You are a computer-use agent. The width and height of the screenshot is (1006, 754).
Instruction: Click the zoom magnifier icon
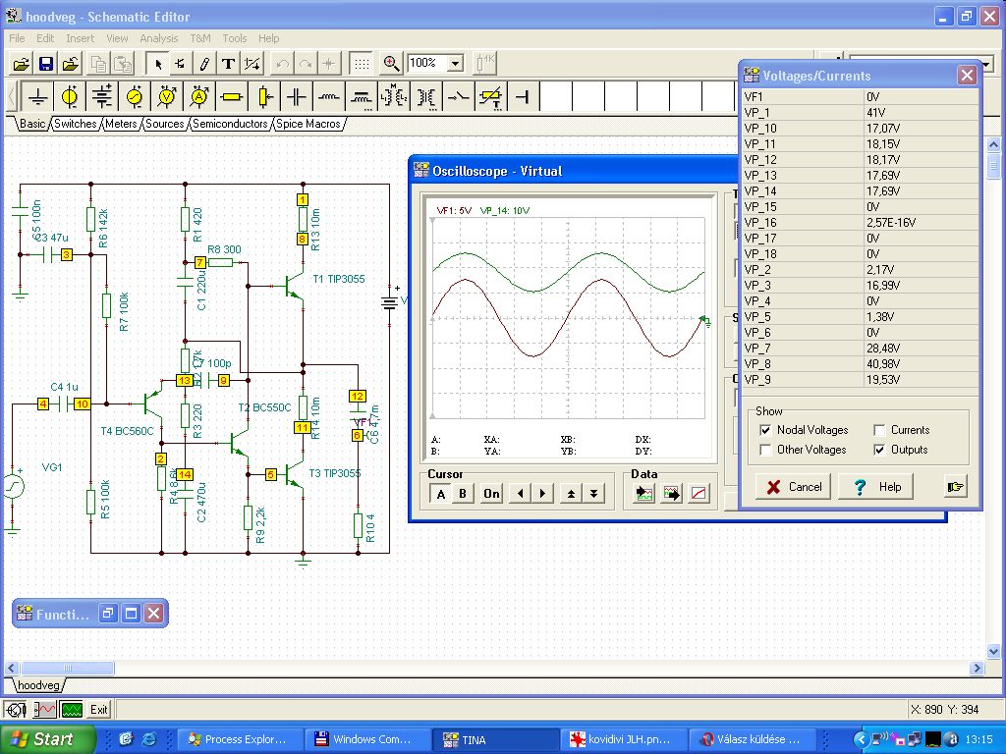391,64
